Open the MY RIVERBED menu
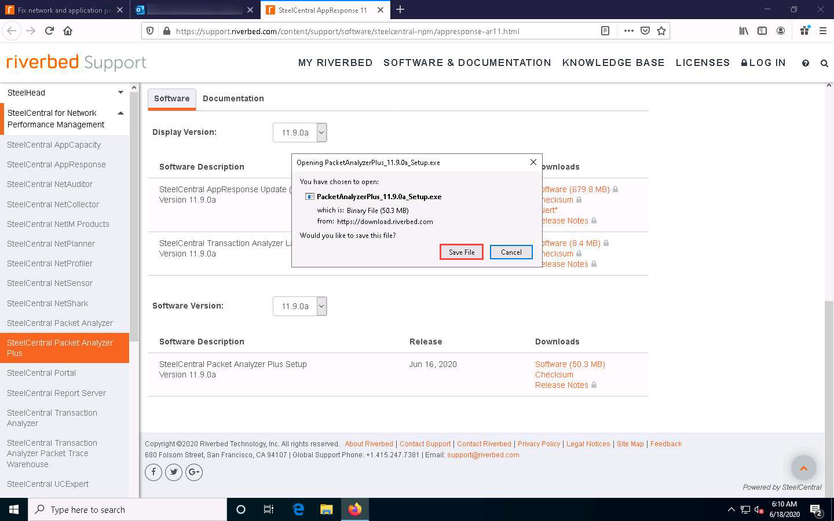 [x=335, y=63]
